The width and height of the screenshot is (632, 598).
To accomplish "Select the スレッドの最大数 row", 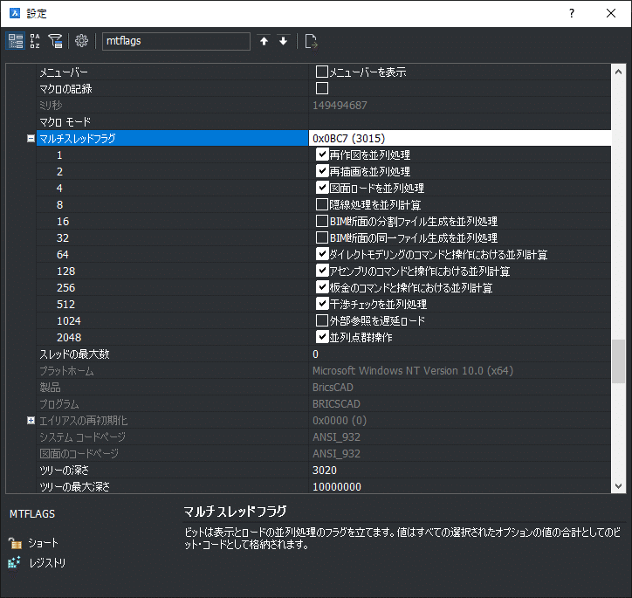I will point(173,354).
